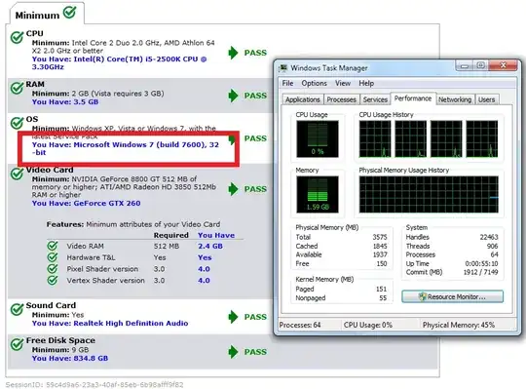
Task: Click the green arrow next to Free Disk Space PASS
Action: tap(233, 352)
